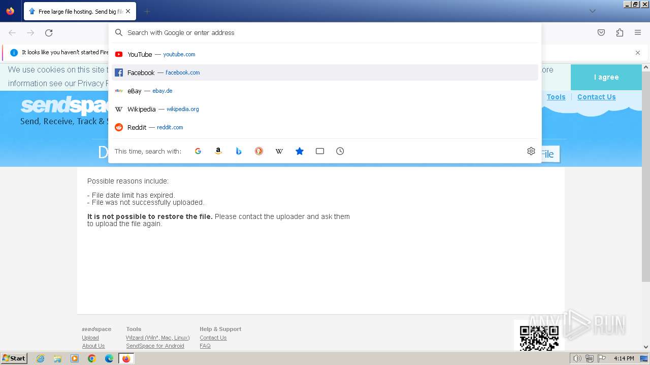Open volume control in system tray
650x365 pixels.
577,358
